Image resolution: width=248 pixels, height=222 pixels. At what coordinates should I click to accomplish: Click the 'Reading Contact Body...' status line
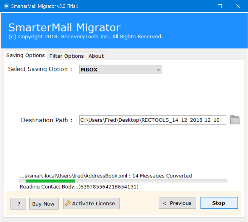pos(79,186)
